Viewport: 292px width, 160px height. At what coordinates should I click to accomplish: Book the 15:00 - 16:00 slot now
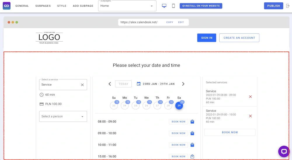click(x=178, y=156)
